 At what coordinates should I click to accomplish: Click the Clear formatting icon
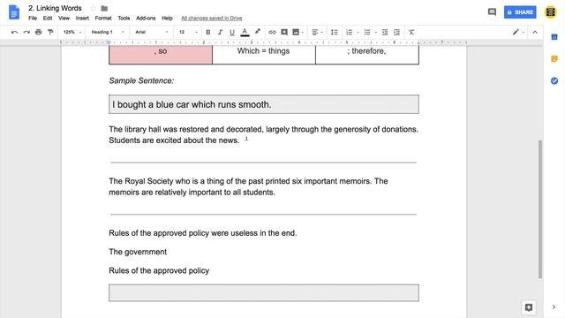[411, 32]
